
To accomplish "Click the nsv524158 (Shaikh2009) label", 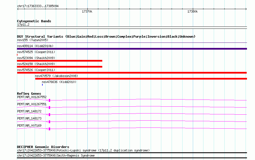I will 36,64.
